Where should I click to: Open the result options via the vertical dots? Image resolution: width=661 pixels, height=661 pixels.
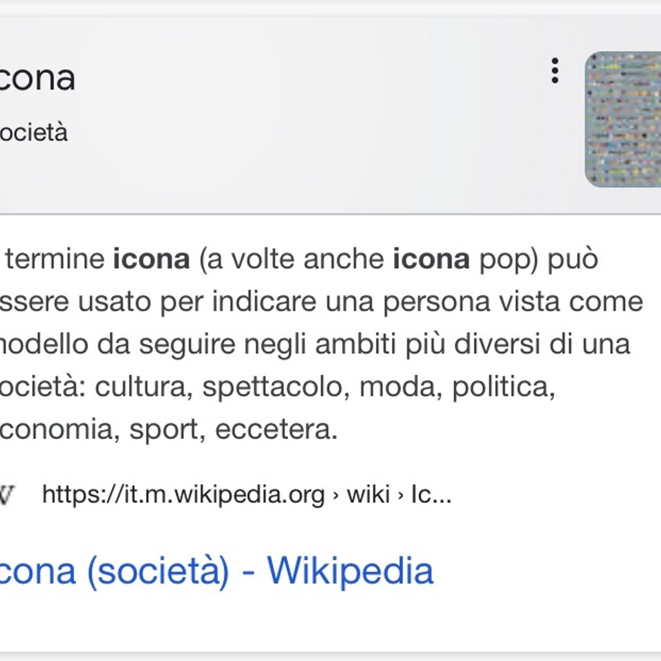555,70
